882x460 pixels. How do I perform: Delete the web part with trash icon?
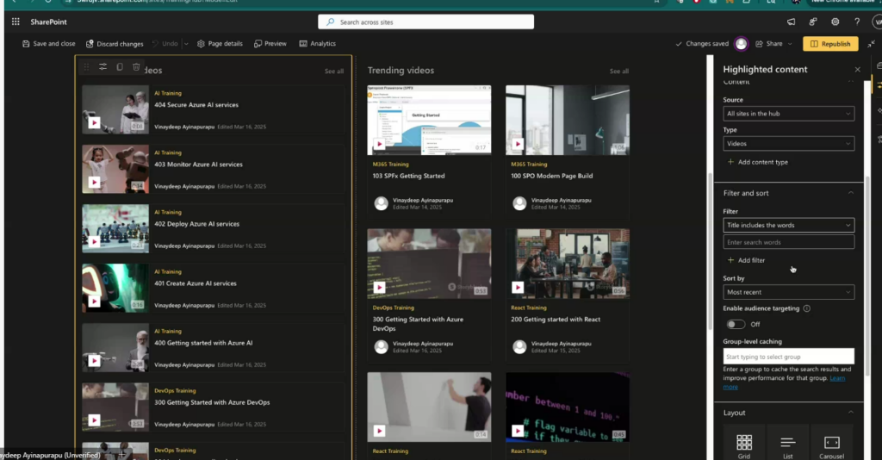point(136,67)
